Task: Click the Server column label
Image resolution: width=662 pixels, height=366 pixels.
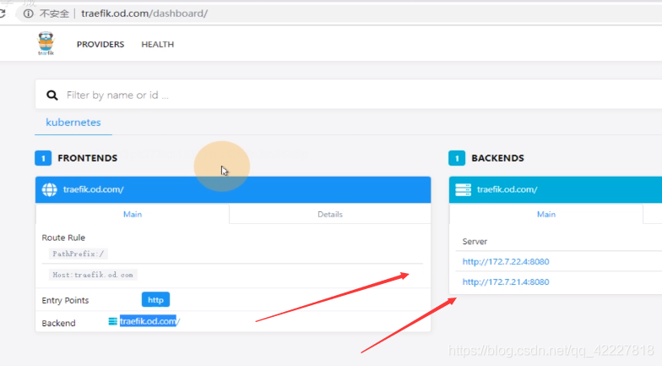Action: pos(475,242)
